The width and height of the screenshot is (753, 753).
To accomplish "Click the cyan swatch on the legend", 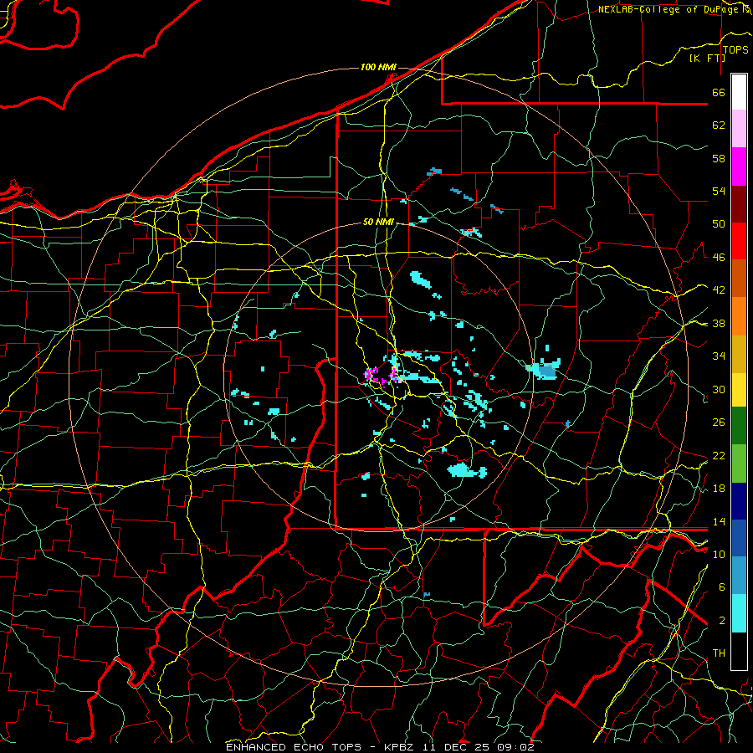I will pyautogui.click(x=739, y=613).
